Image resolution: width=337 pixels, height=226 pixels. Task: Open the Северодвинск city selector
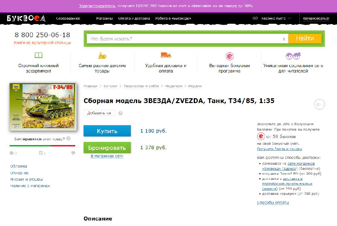tap(68, 19)
